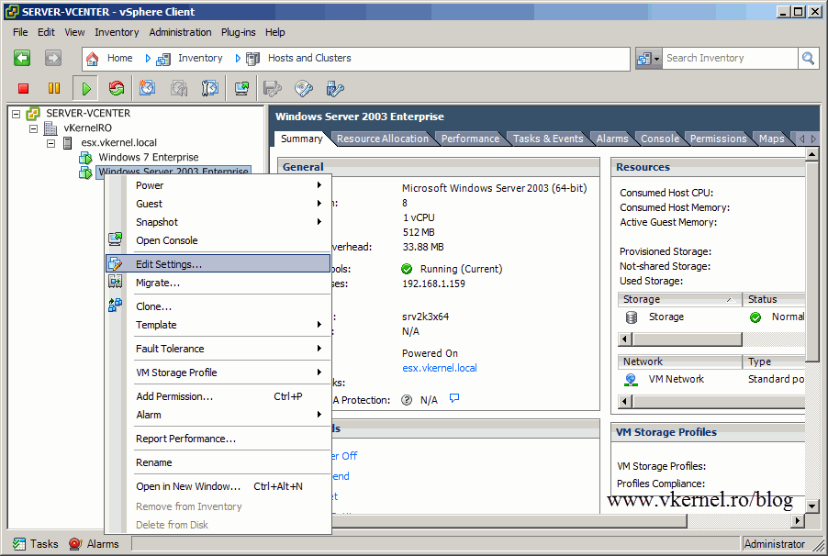Select Edit Settings from context menu

(218, 264)
